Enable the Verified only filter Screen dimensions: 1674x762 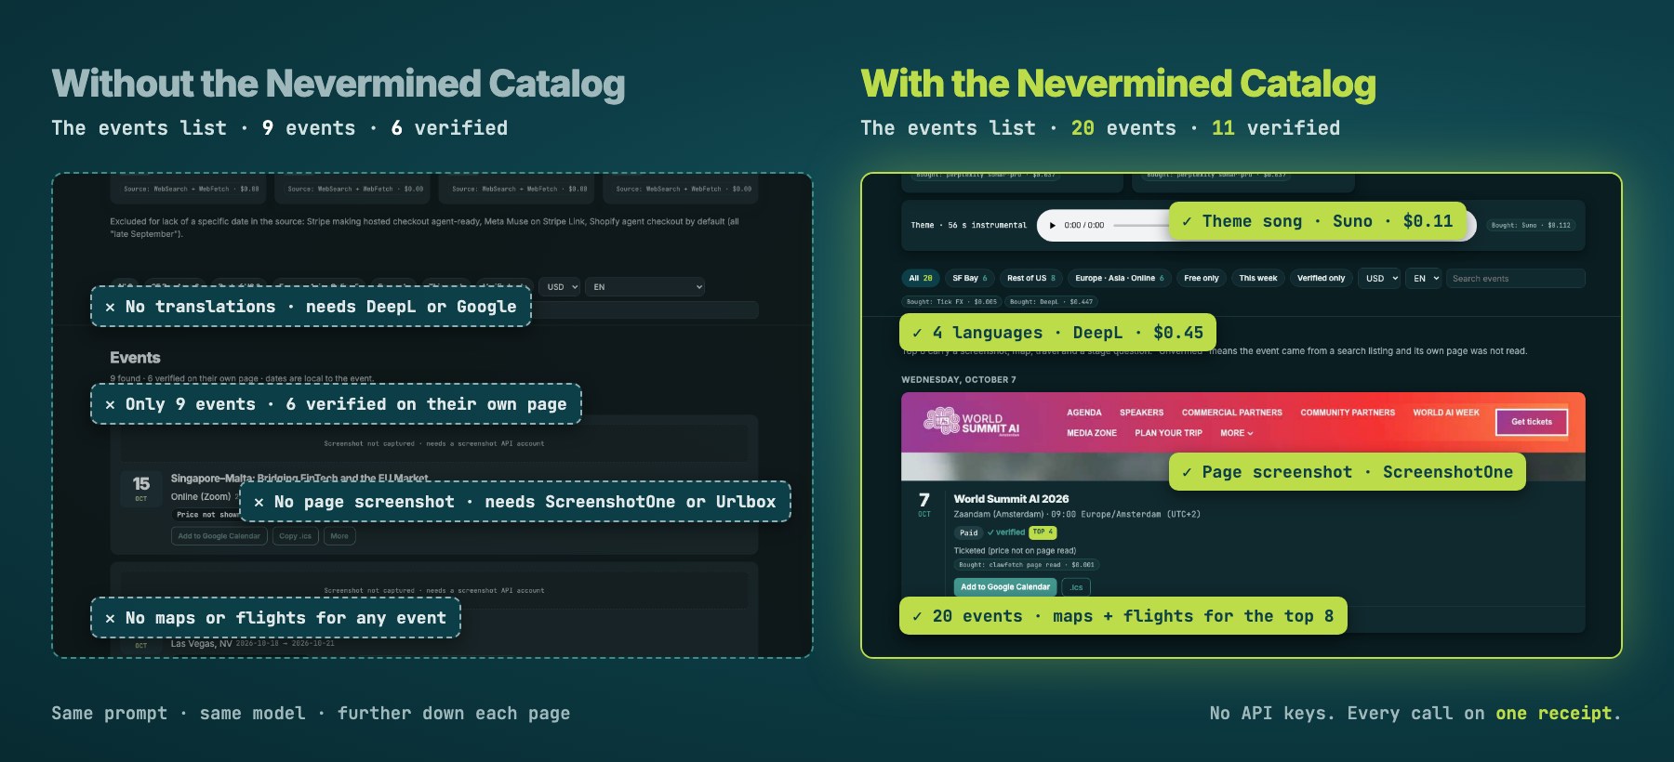(1322, 278)
